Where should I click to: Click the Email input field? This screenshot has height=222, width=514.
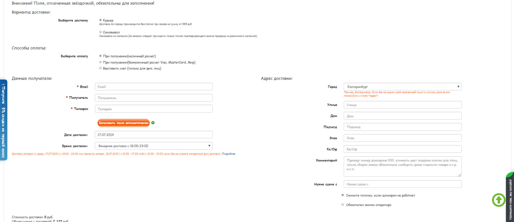pyautogui.click(x=153, y=87)
